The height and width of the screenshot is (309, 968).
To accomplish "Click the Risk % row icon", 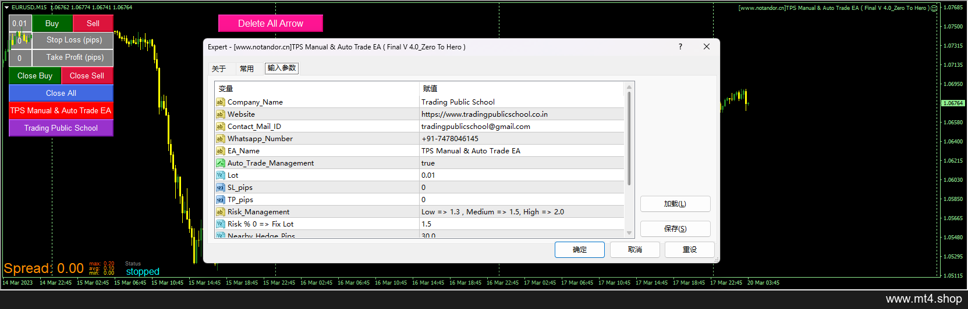I will [221, 224].
